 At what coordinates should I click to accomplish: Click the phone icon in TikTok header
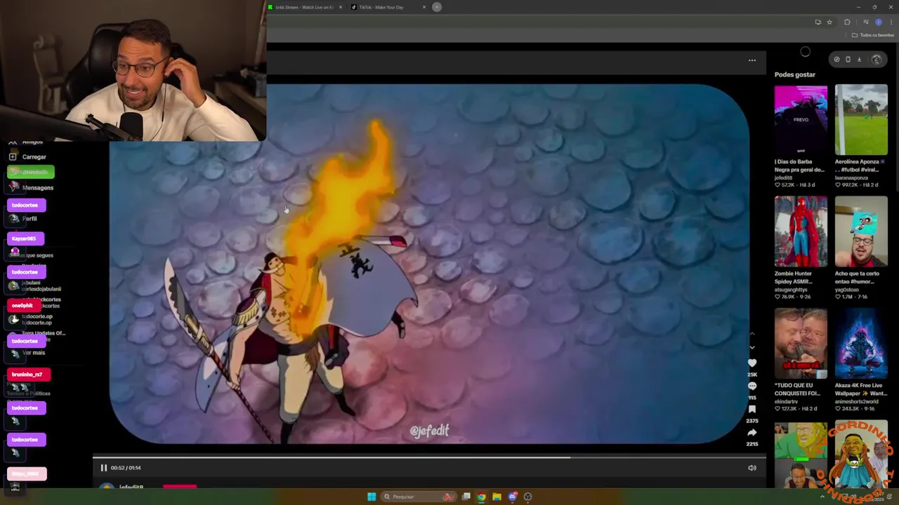[848, 60]
